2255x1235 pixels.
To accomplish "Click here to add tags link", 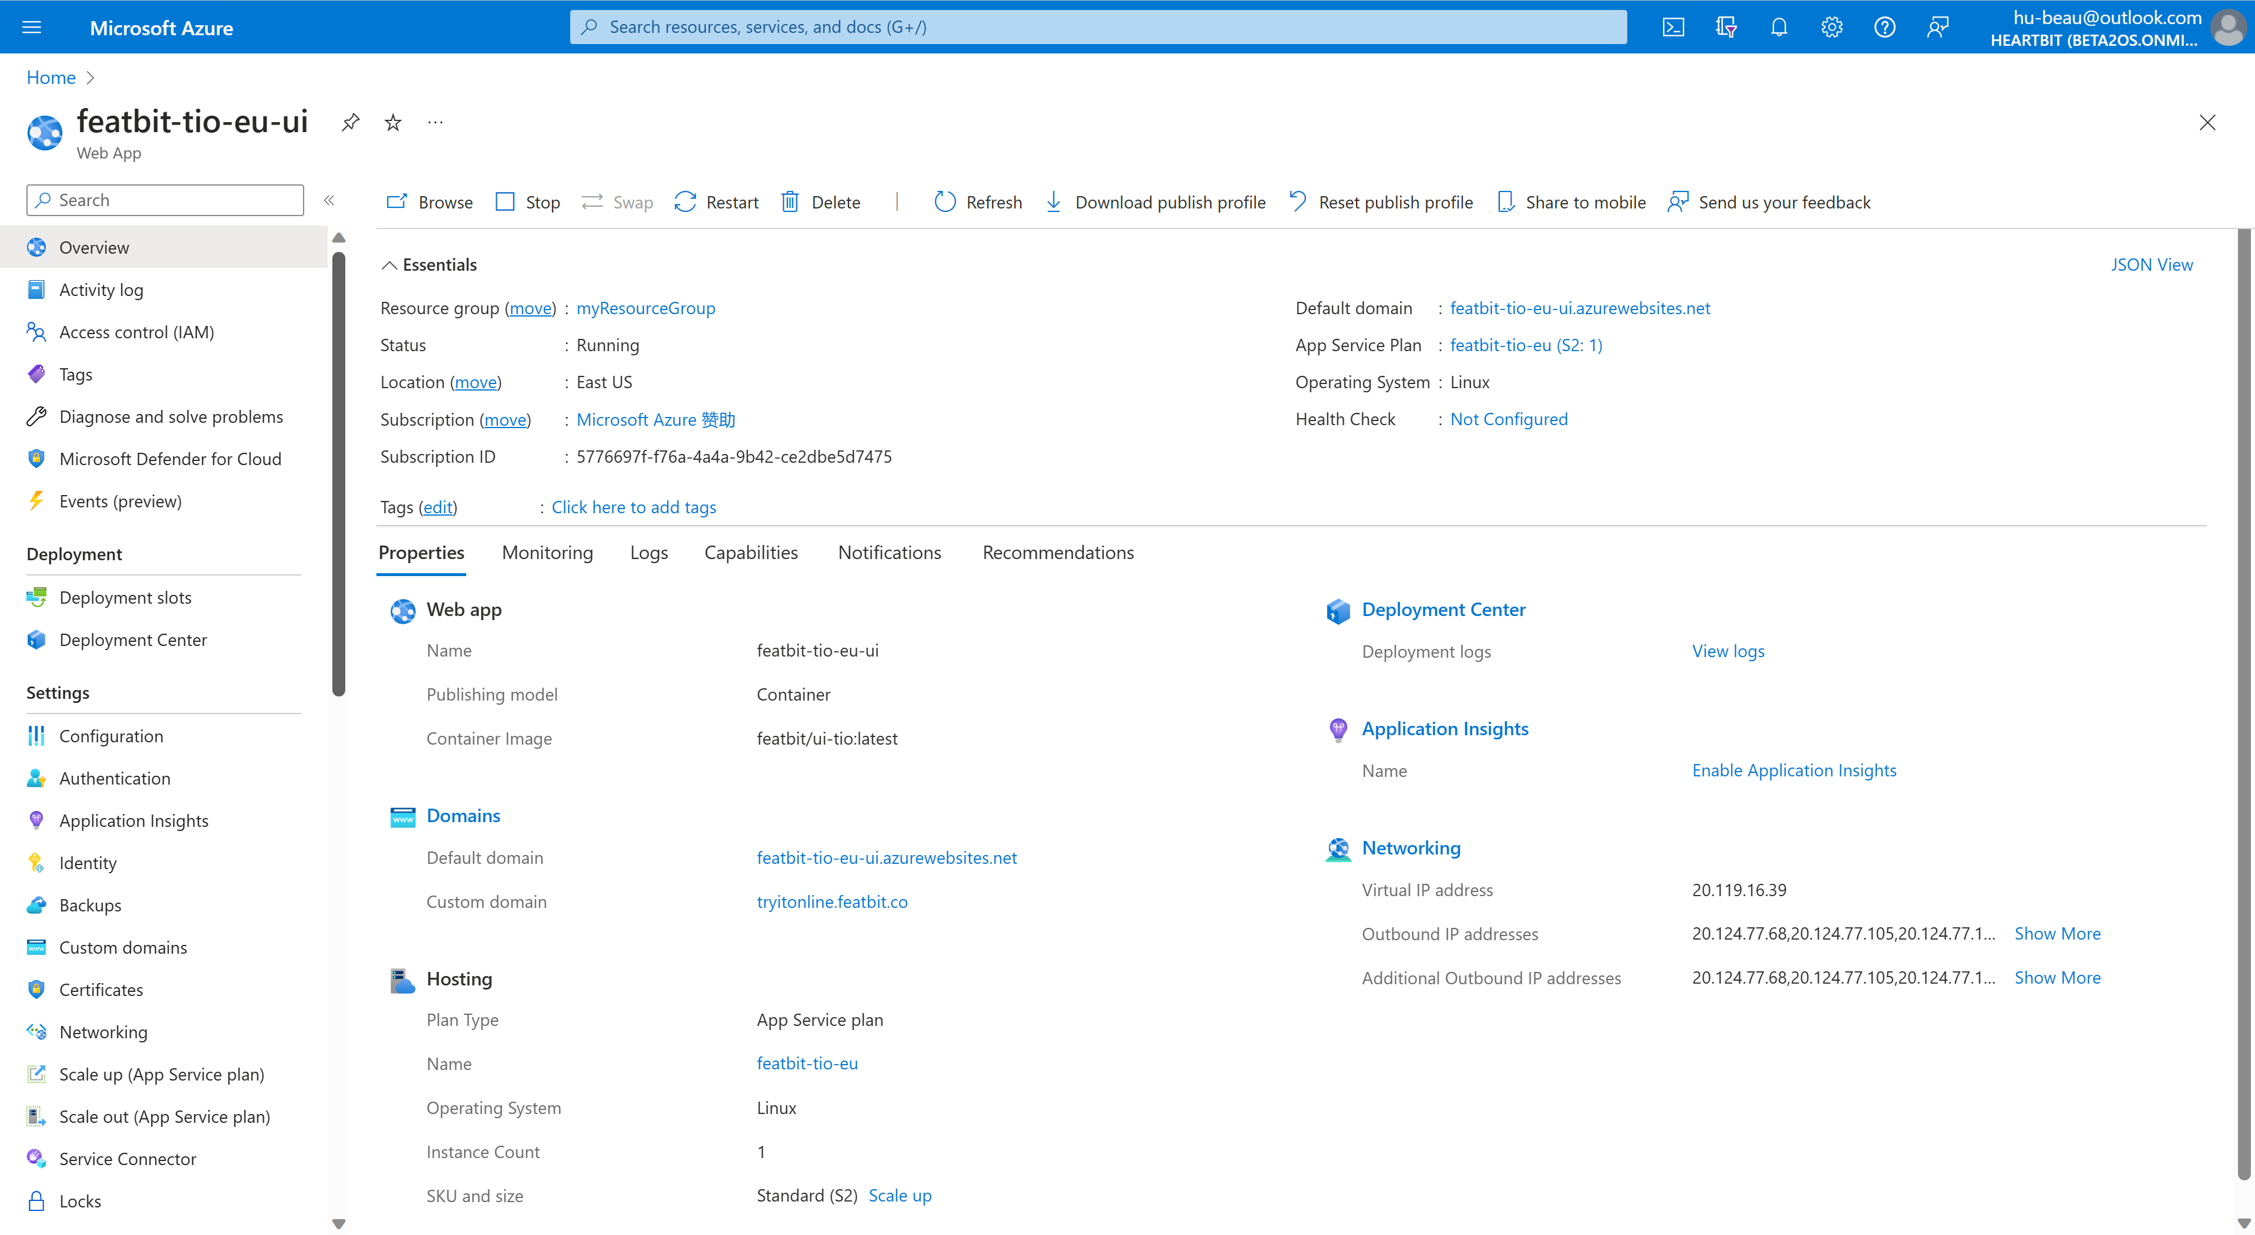I will [634, 507].
